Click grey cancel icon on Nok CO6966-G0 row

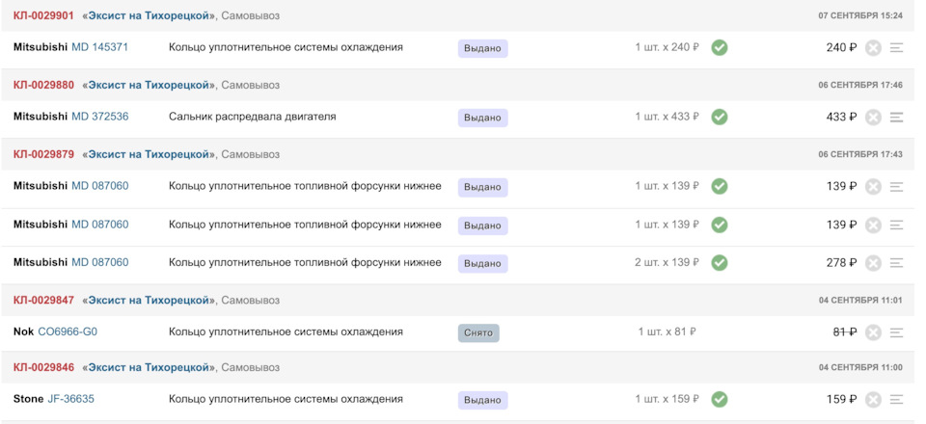(873, 332)
